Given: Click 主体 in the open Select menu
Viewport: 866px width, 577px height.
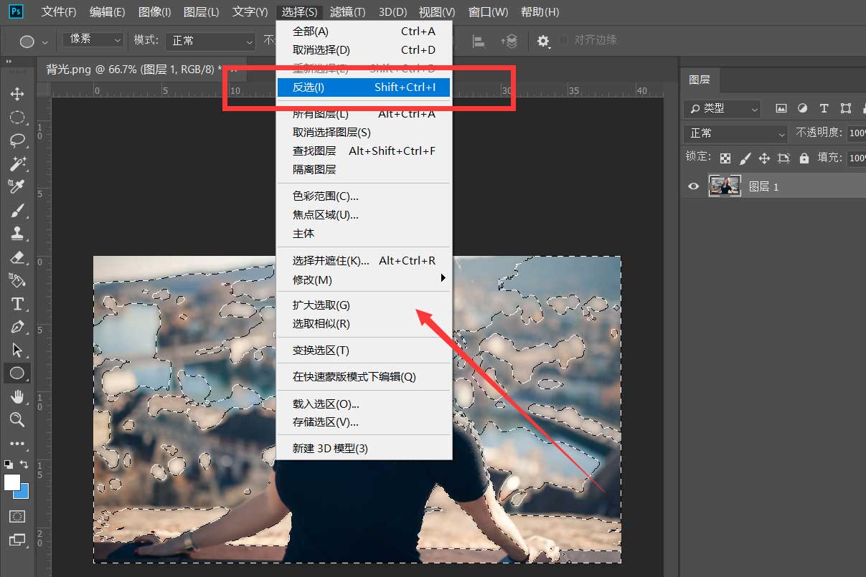Looking at the screenshot, I should pyautogui.click(x=303, y=233).
